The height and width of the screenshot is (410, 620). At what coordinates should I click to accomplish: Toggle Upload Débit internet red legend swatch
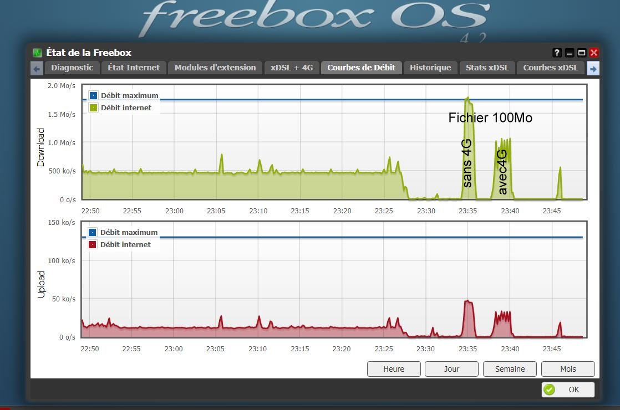point(93,244)
